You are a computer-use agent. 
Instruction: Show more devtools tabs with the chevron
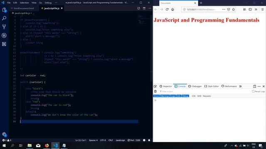tap(240, 87)
